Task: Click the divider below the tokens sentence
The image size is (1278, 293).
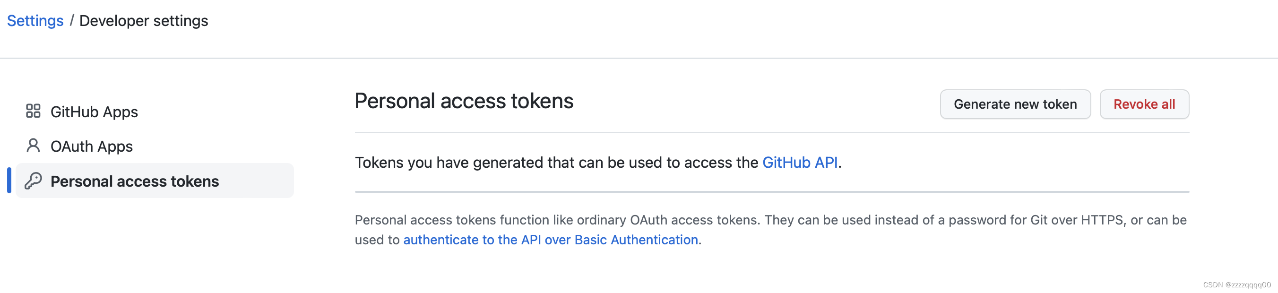Action: click(x=772, y=192)
